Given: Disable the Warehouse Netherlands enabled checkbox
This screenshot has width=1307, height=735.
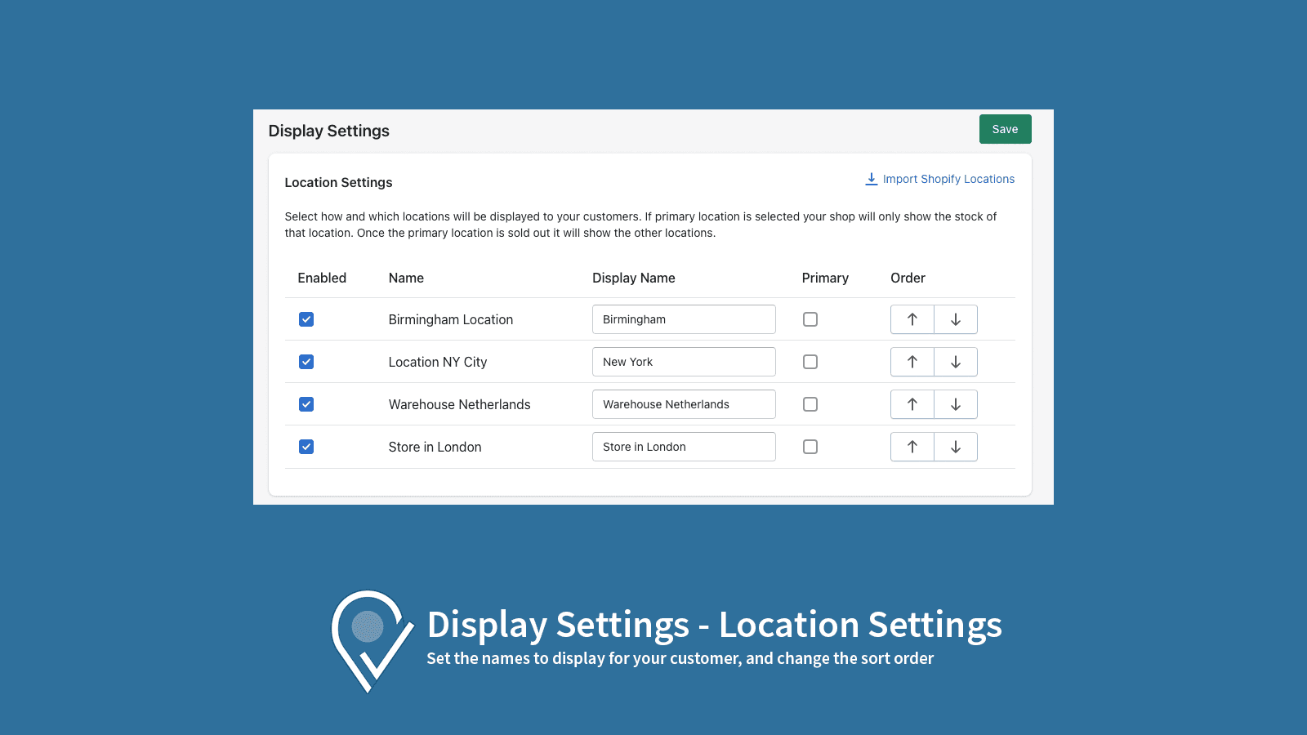Looking at the screenshot, I should click(306, 404).
